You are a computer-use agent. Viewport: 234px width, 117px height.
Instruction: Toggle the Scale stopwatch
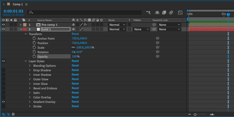click(34, 48)
